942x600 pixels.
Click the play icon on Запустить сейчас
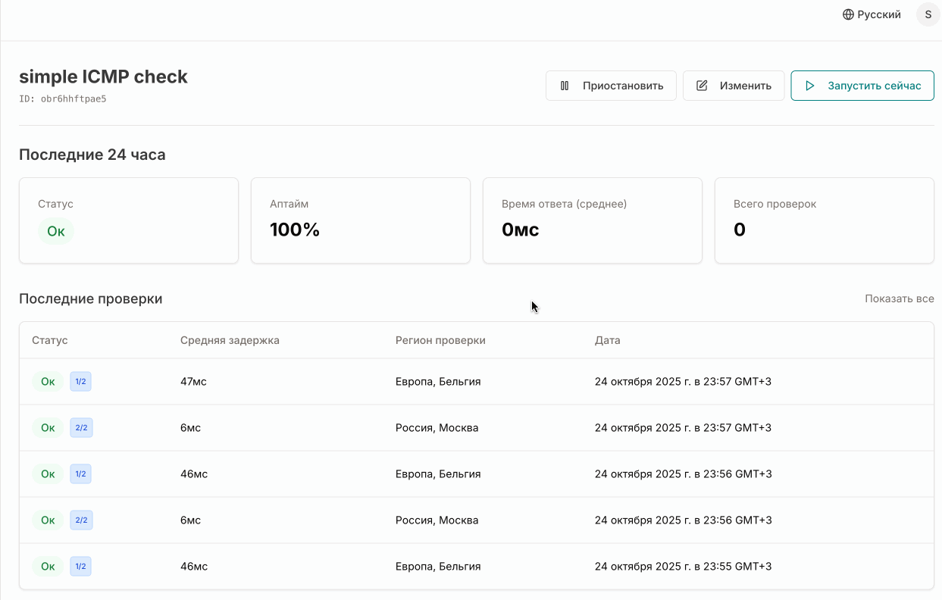click(x=810, y=86)
